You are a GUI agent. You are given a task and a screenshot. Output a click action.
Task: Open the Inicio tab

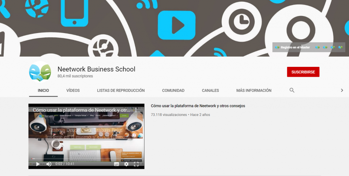[43, 90]
